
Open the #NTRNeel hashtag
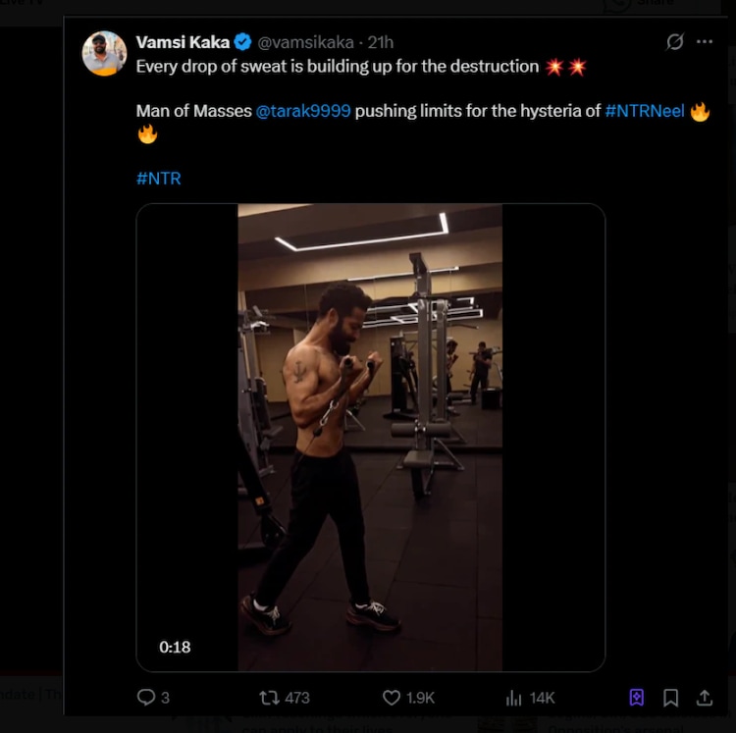[645, 111]
